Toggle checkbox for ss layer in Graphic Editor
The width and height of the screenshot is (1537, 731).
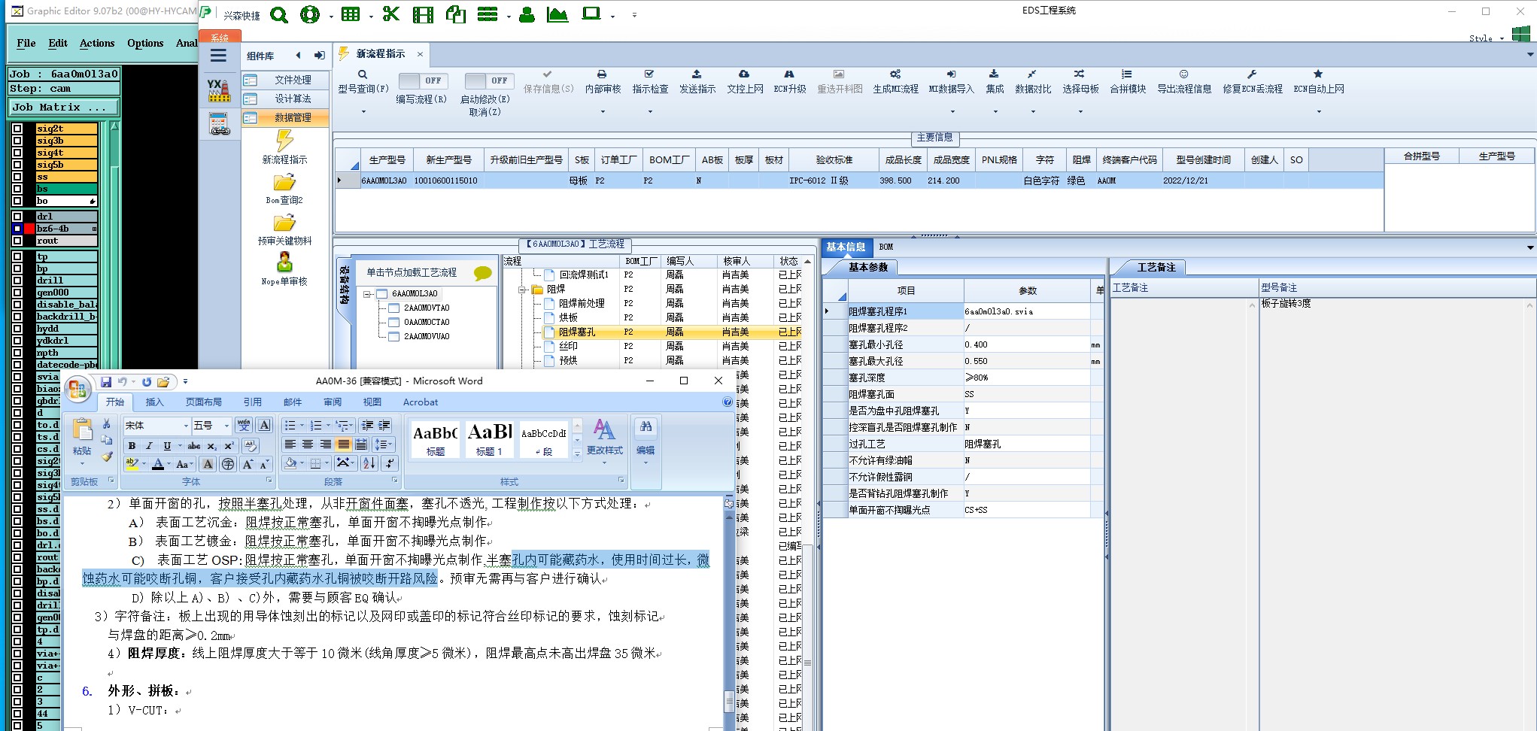[17, 177]
